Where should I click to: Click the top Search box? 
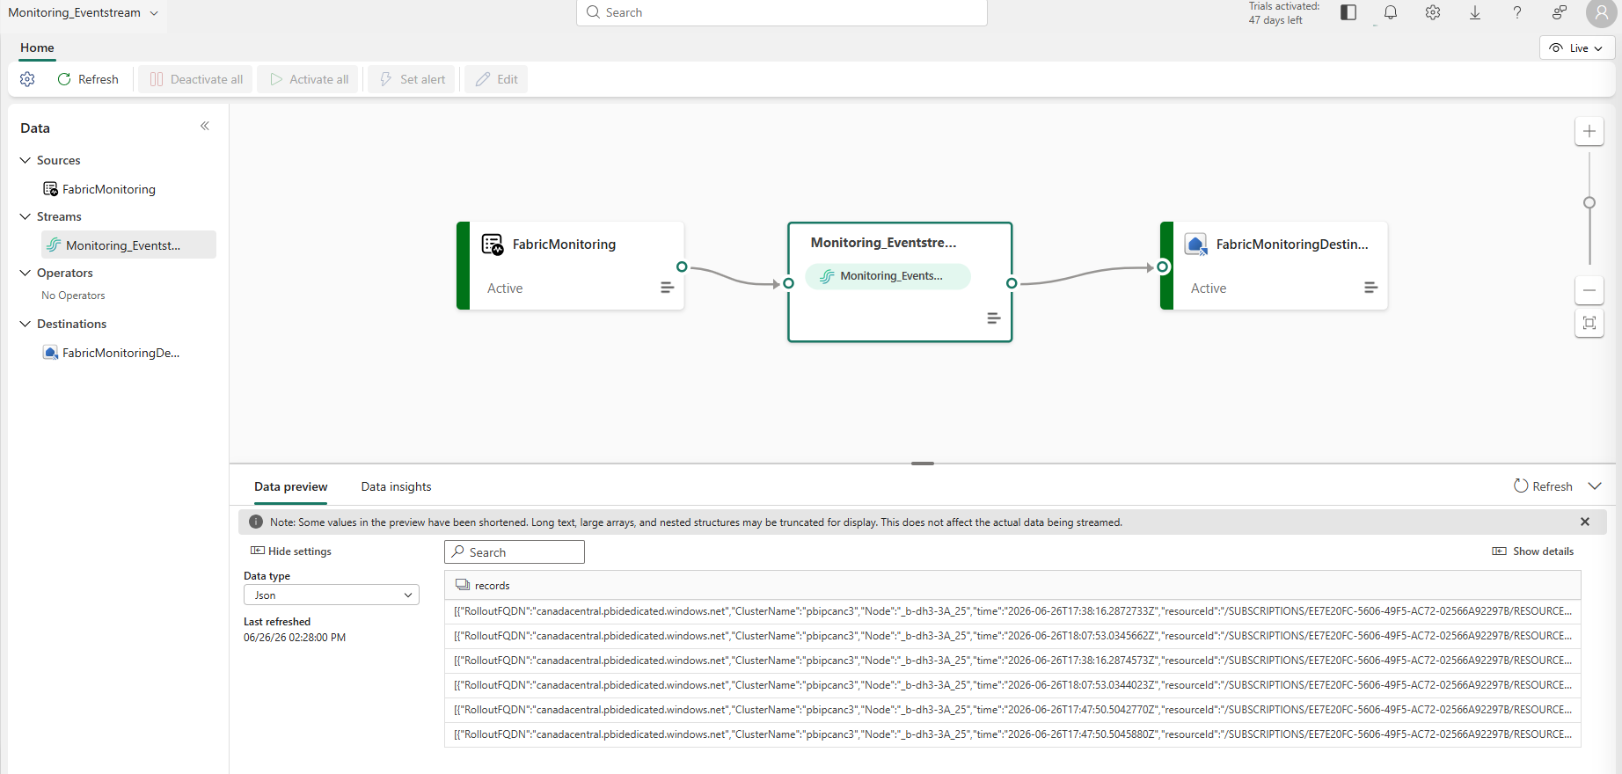(x=781, y=12)
